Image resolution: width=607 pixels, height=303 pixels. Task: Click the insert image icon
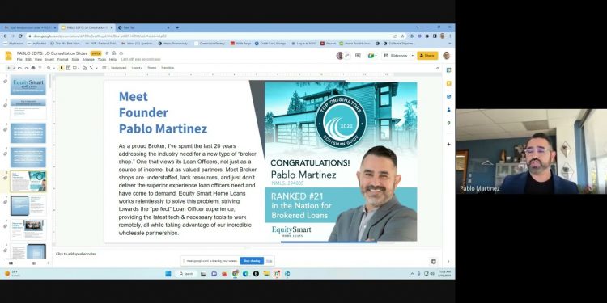click(74, 68)
